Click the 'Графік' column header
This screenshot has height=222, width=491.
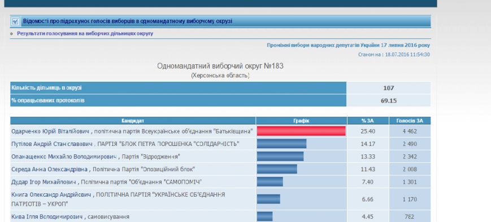pyautogui.click(x=301, y=121)
